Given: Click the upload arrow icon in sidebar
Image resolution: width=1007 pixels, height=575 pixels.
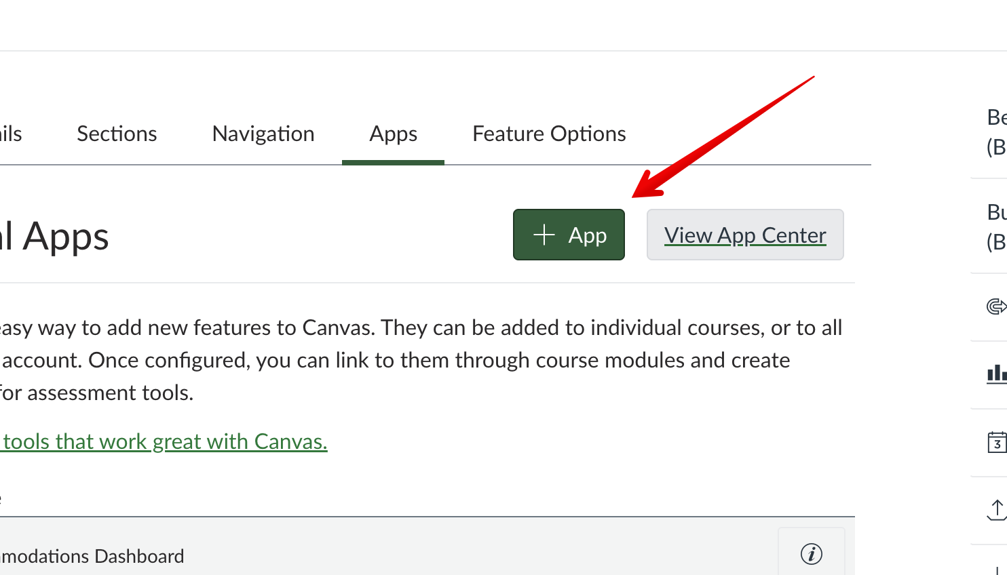Looking at the screenshot, I should tap(996, 509).
